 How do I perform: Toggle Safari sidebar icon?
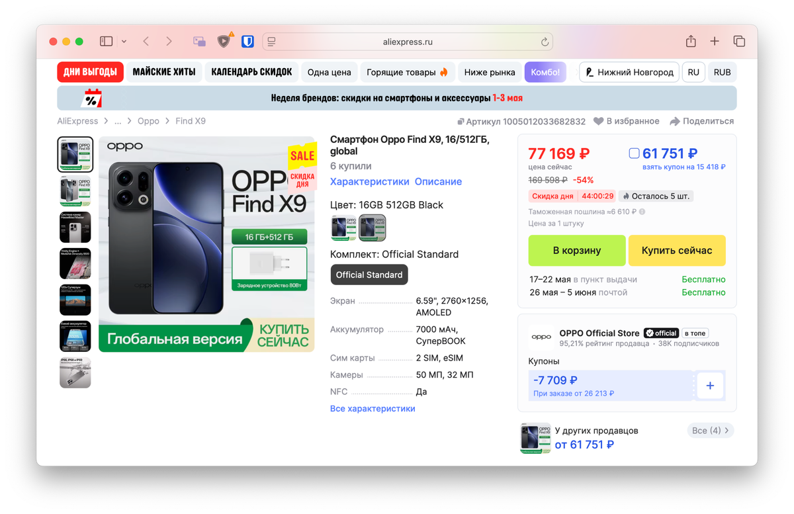click(x=106, y=41)
